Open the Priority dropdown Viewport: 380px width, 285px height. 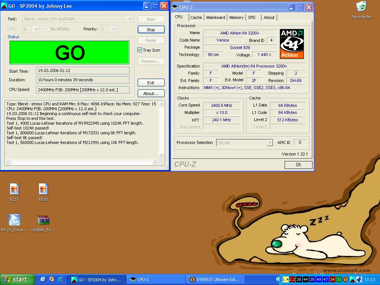pyautogui.click(x=114, y=29)
